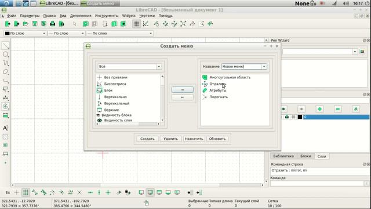This screenshot has height=209, width=371.
Task: Select the Curve tool in left toolbar
Action: coord(5,63)
